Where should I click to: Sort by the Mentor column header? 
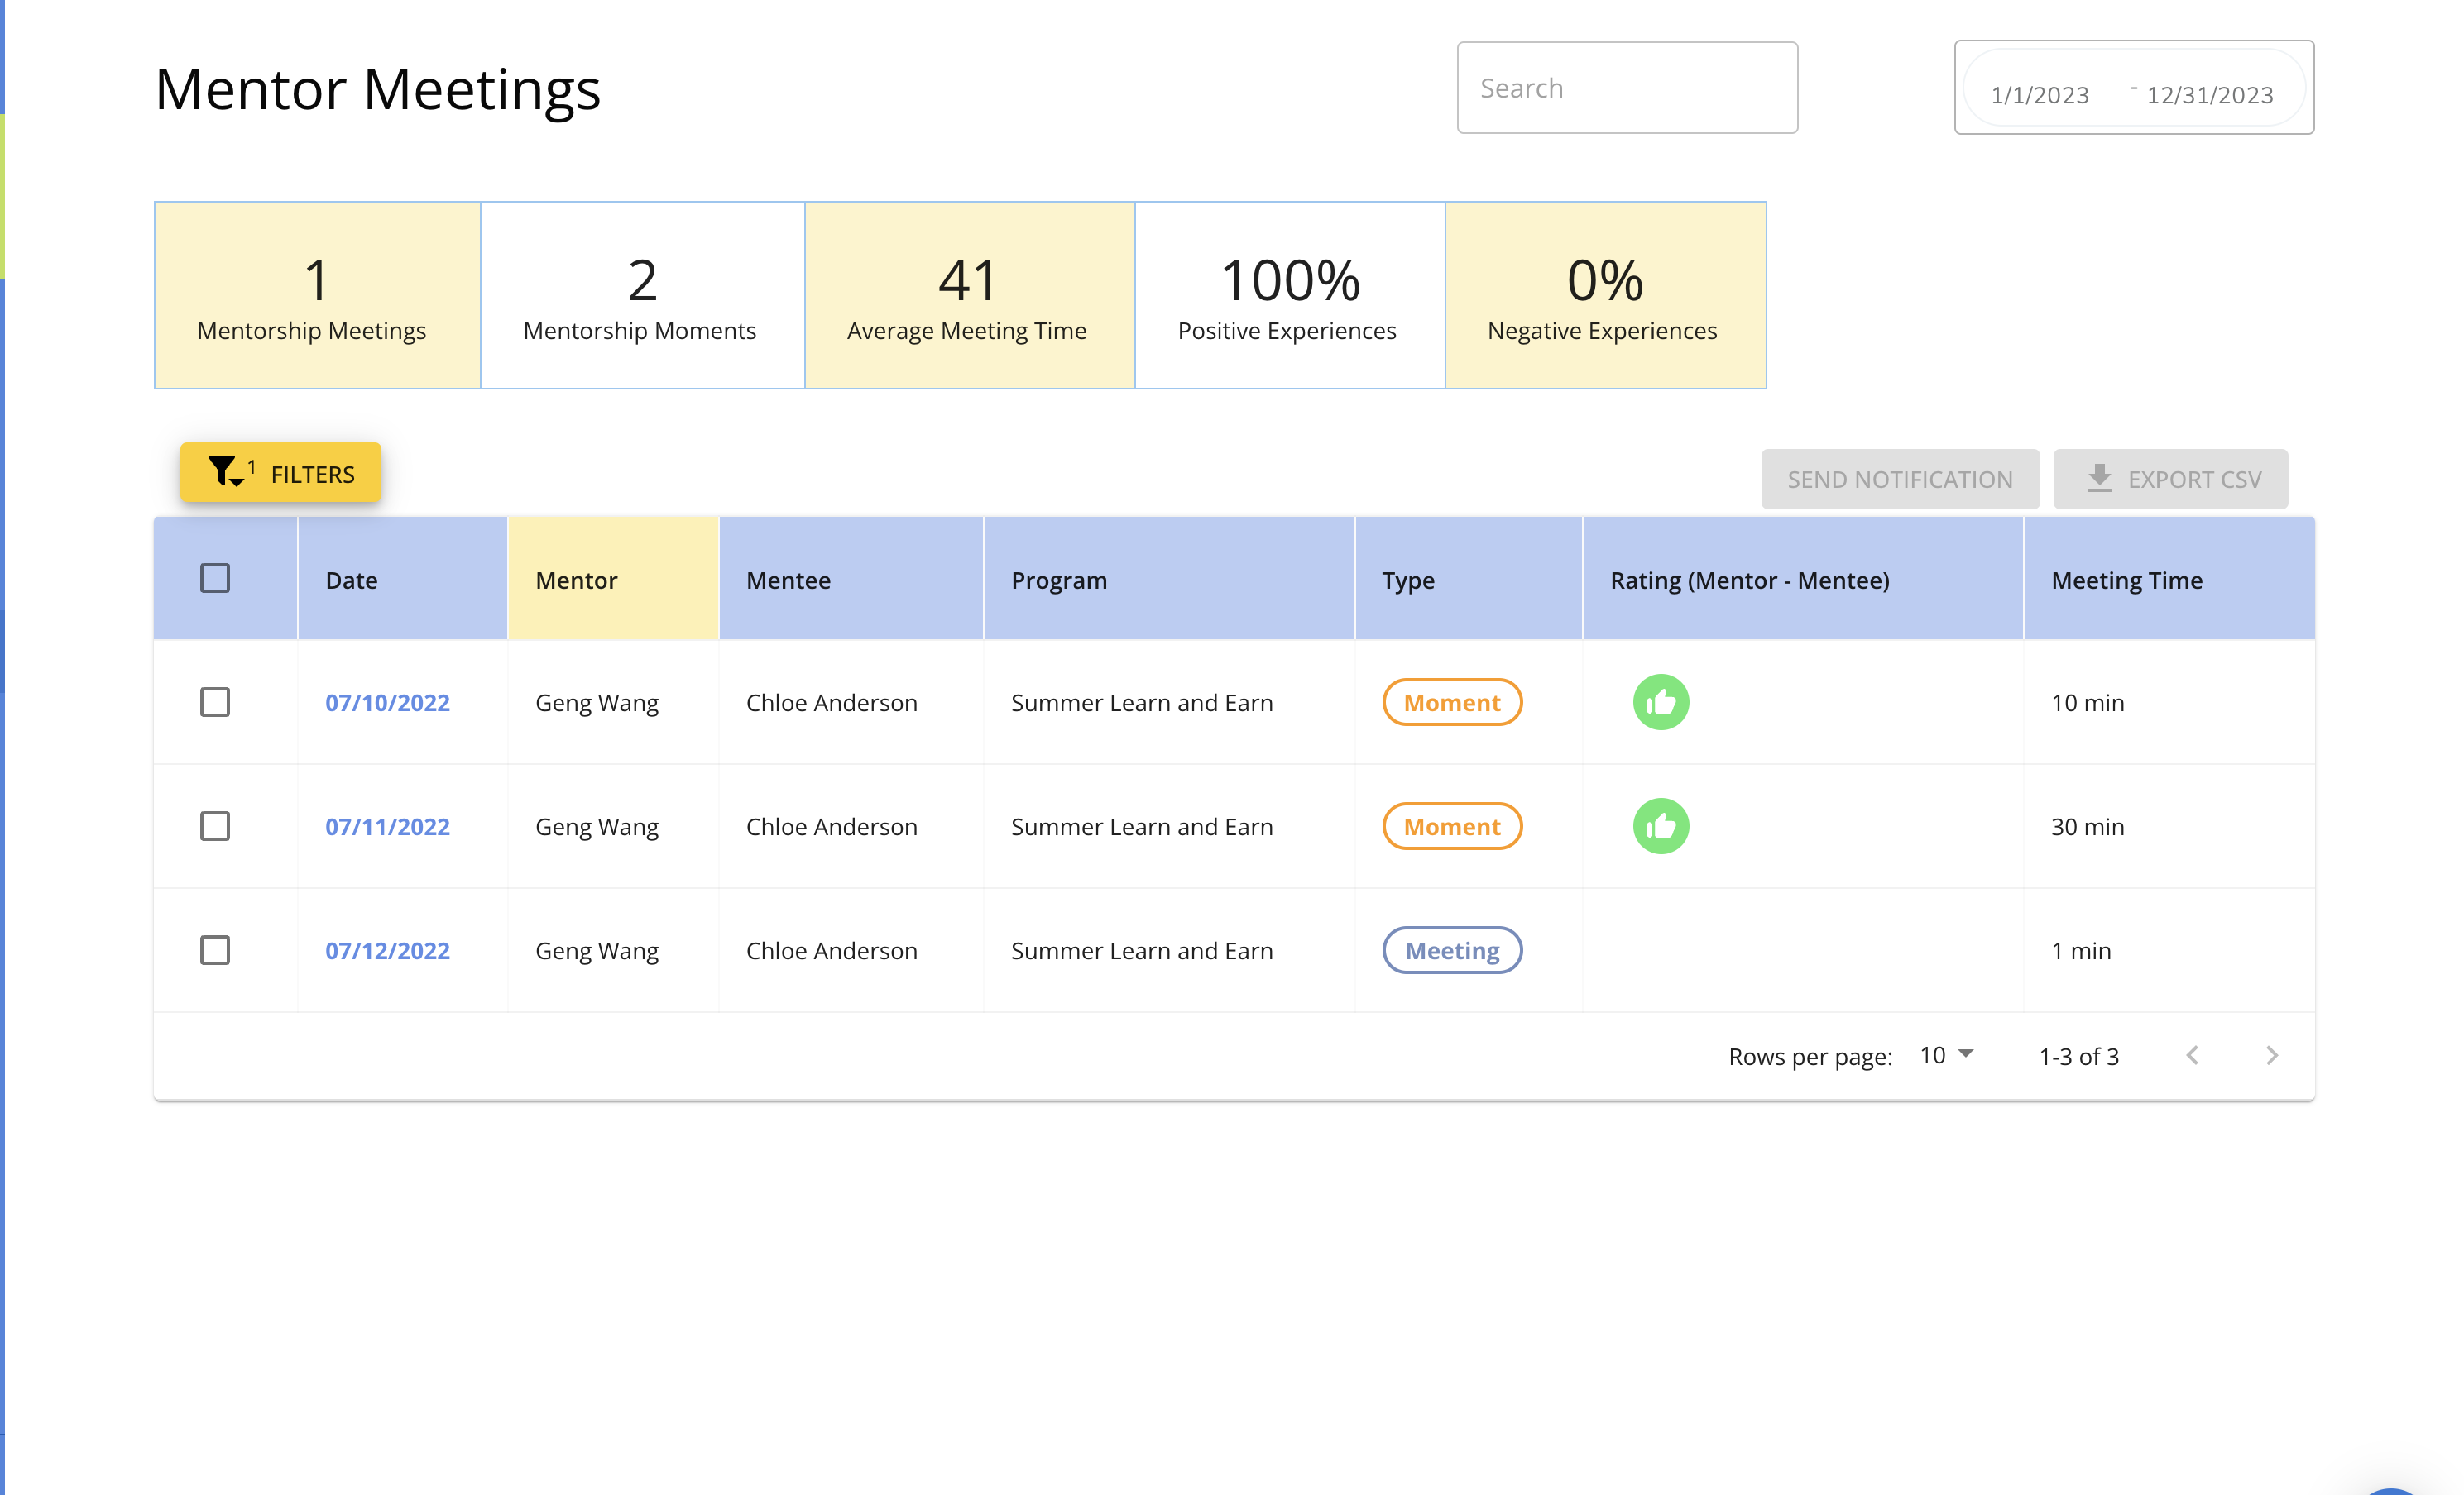click(577, 580)
